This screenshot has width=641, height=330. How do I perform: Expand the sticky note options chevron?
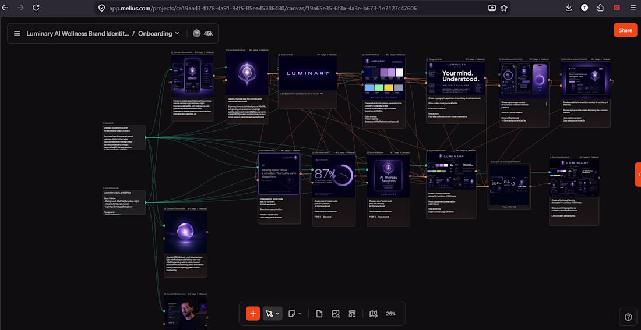300,314
